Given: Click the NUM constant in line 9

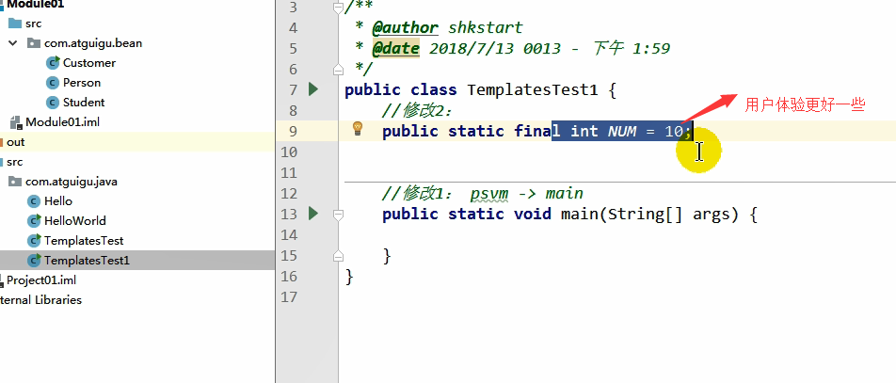Looking at the screenshot, I should [622, 132].
